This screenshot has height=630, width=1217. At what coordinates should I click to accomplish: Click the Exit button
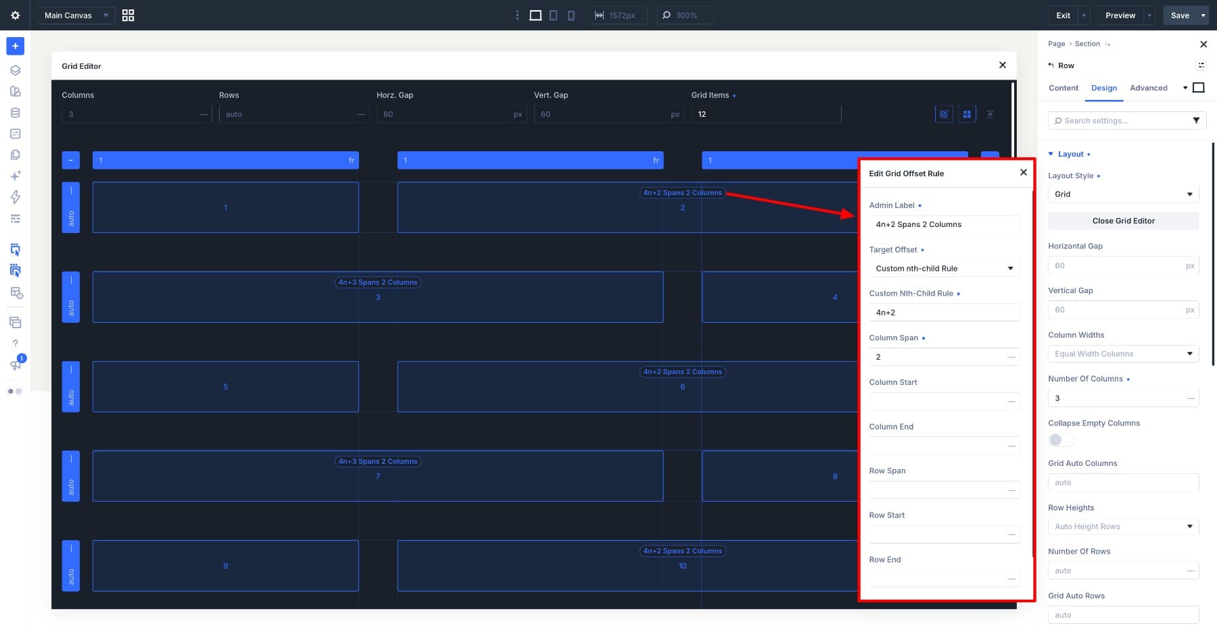point(1064,15)
